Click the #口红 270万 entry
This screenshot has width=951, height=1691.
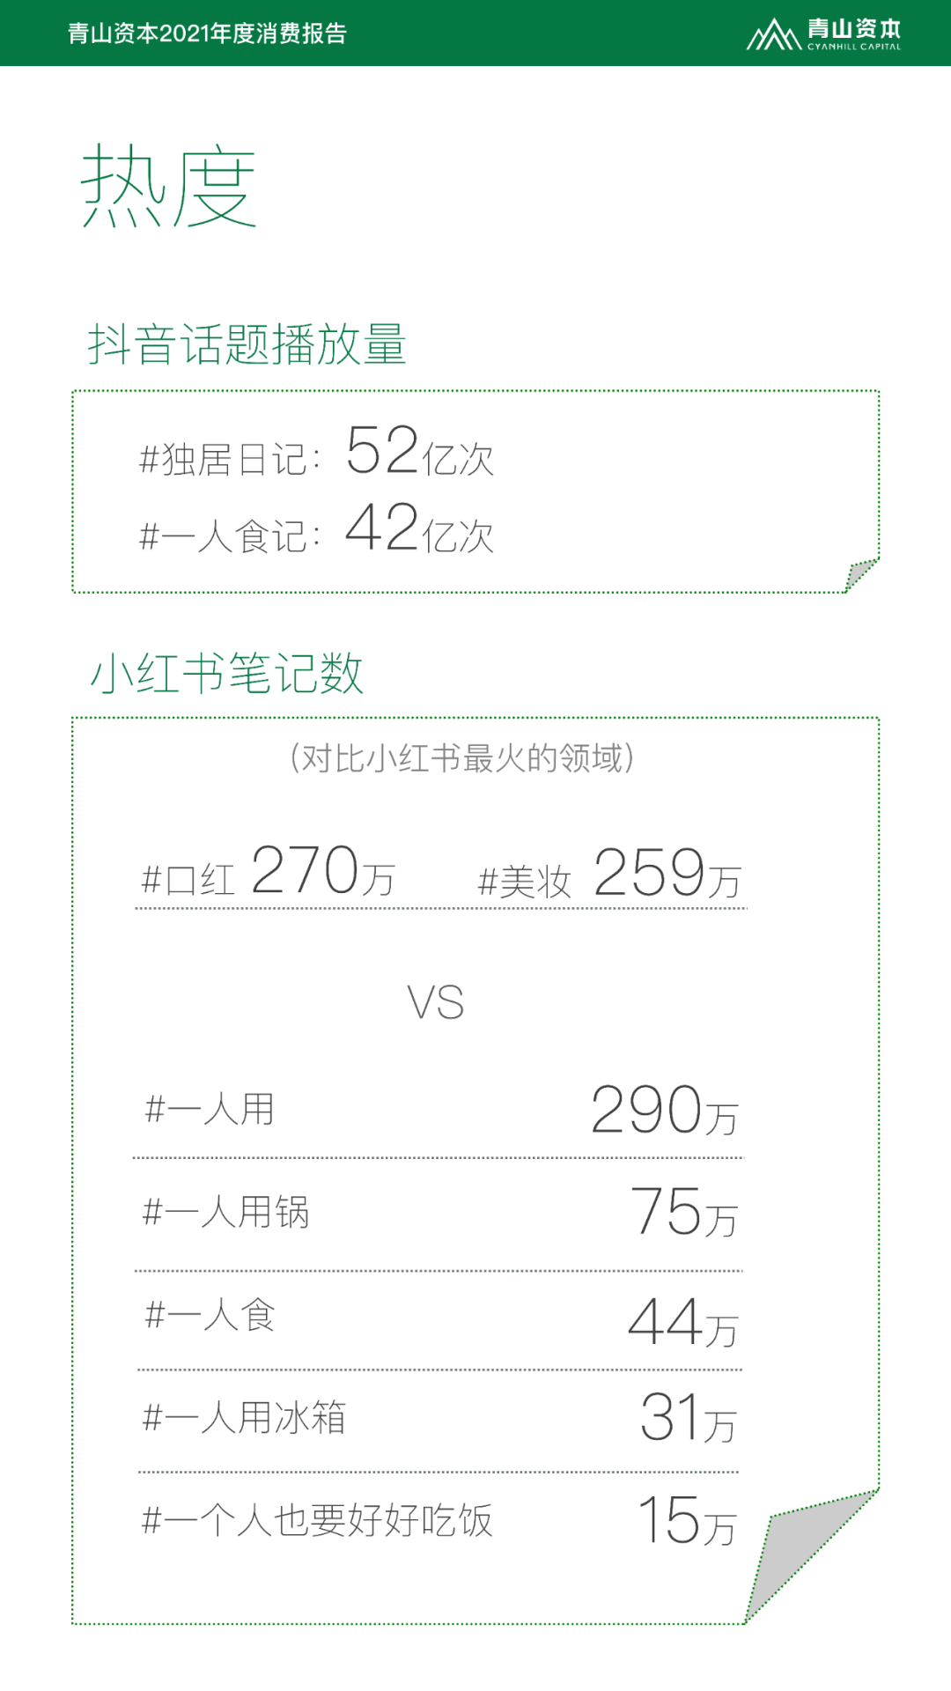click(268, 871)
